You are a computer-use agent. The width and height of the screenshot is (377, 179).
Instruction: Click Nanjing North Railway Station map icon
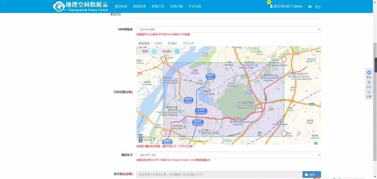(x=161, y=81)
